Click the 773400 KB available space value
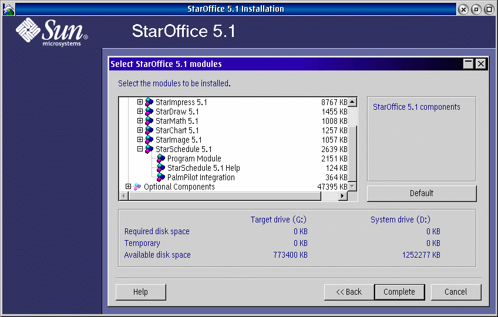This screenshot has width=498, height=317. 290,255
